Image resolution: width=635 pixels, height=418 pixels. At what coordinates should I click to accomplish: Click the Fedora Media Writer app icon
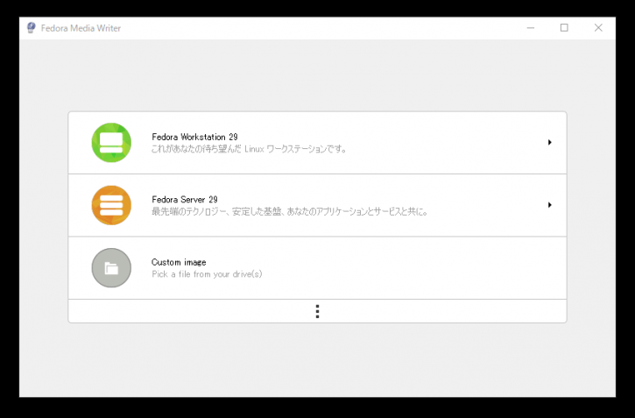coord(32,27)
